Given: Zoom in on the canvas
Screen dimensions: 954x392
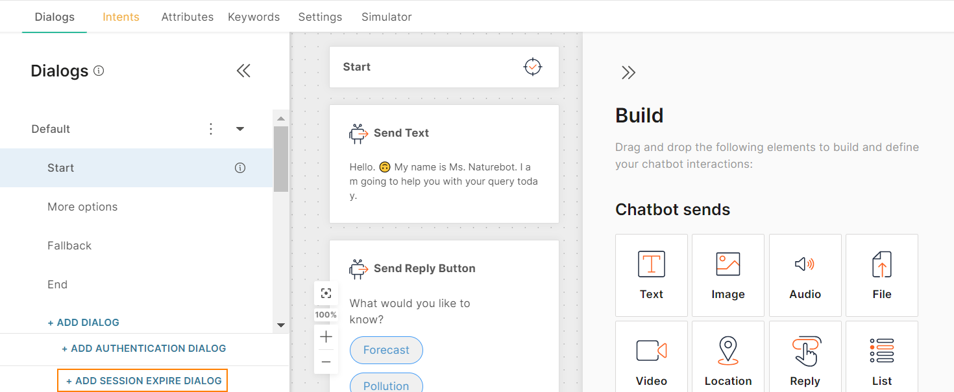Looking at the screenshot, I should pyautogui.click(x=326, y=337).
